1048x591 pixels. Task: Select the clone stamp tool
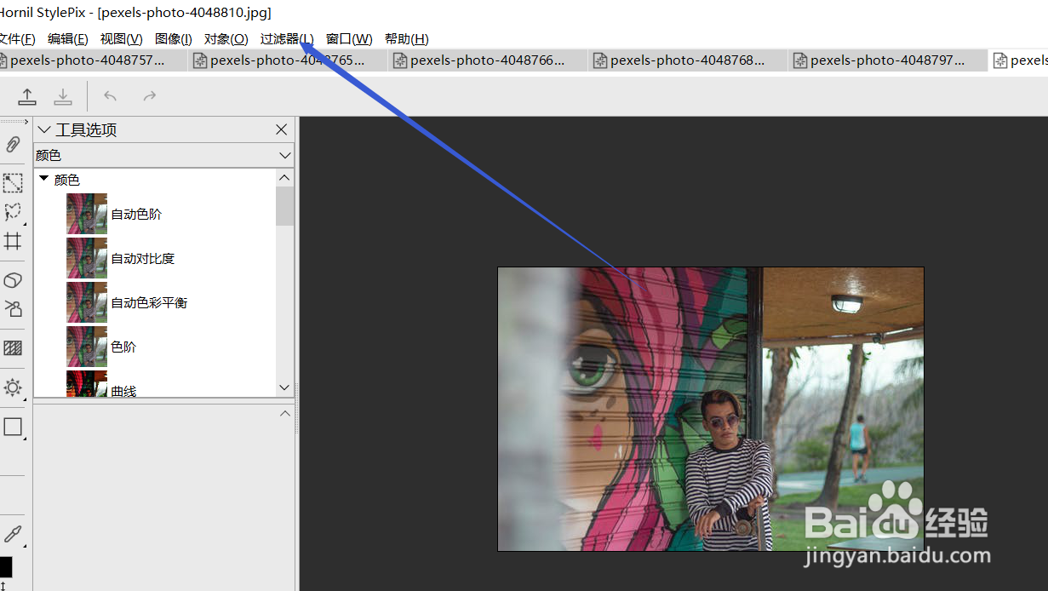click(13, 308)
